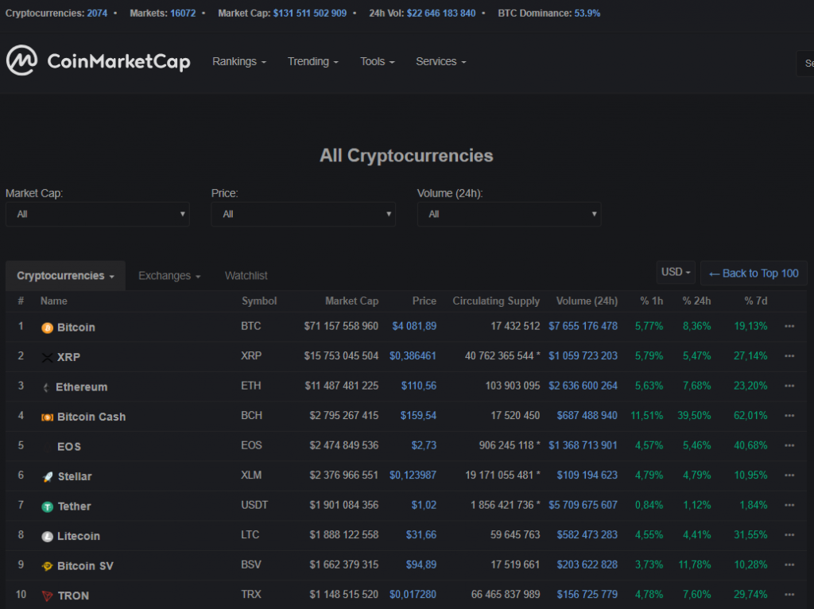
Task: Click the CoinMarketCap logo icon
Action: click(22, 61)
